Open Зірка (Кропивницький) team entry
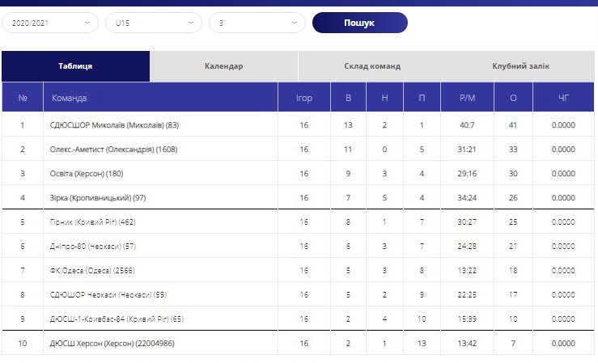Screen dimensions: 598x363 [x=98, y=198]
